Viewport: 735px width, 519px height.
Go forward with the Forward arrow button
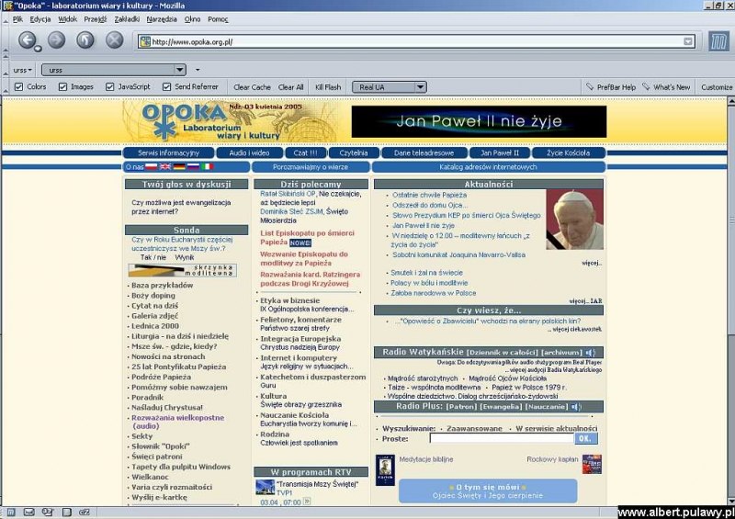(x=56, y=39)
